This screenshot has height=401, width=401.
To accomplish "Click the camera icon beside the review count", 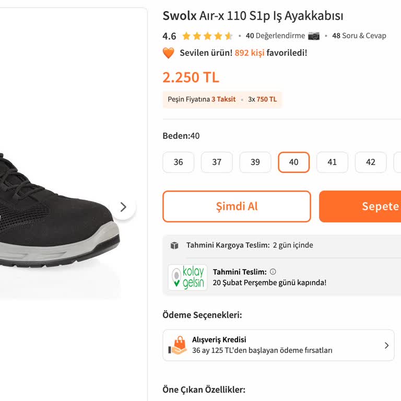I will click(314, 36).
